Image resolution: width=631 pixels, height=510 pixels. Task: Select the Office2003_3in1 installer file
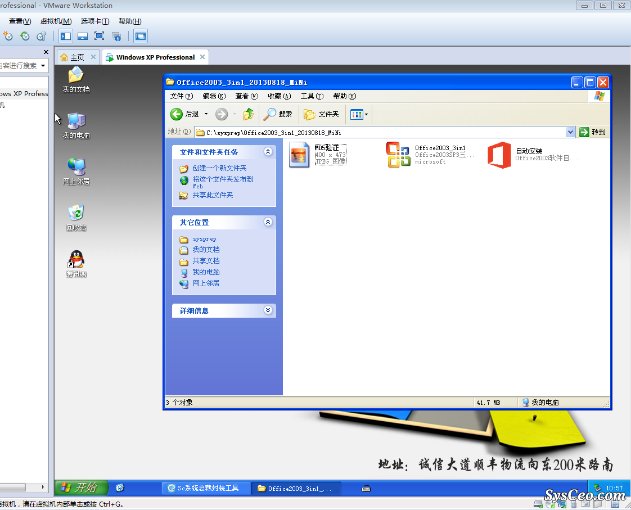[x=431, y=155]
